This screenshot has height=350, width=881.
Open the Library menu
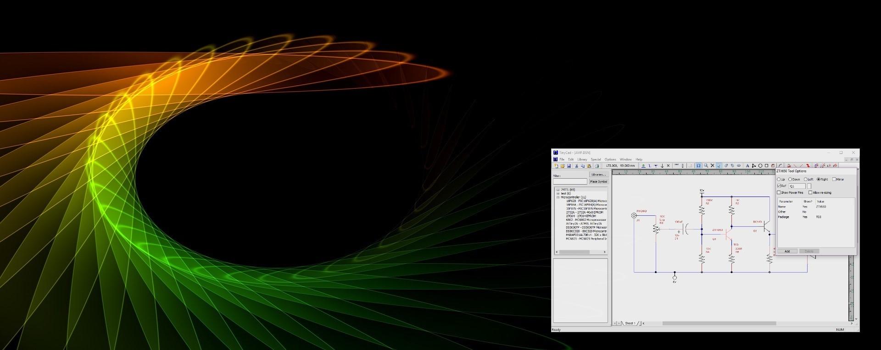click(x=582, y=159)
